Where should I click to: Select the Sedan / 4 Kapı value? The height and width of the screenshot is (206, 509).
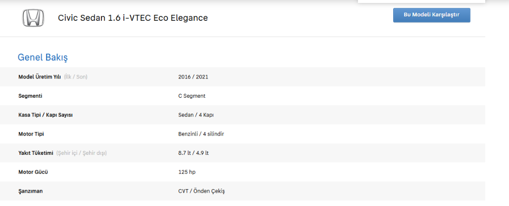click(196, 115)
